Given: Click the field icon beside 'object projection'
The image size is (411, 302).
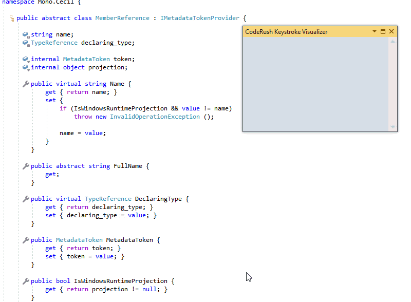Looking at the screenshot, I should point(26,68).
